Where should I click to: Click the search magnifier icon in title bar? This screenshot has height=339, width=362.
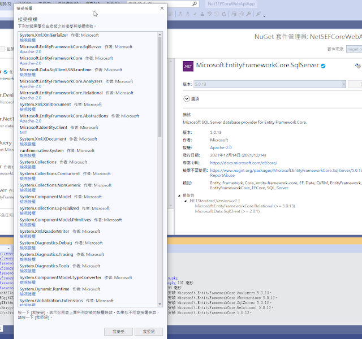click(x=195, y=4)
